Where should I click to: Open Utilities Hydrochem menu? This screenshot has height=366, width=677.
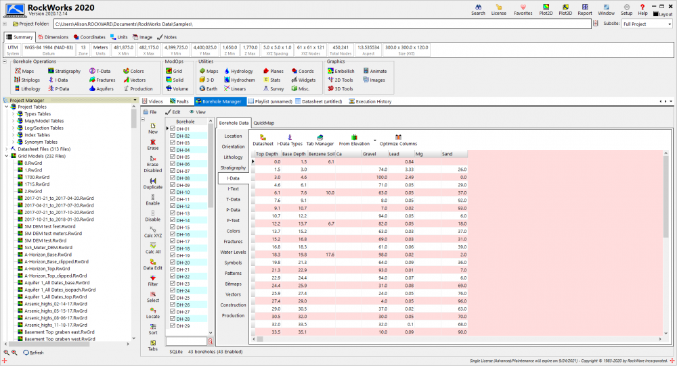tap(239, 80)
